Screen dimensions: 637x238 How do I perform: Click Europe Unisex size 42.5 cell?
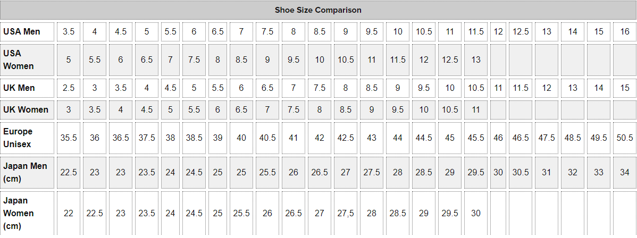(346, 138)
